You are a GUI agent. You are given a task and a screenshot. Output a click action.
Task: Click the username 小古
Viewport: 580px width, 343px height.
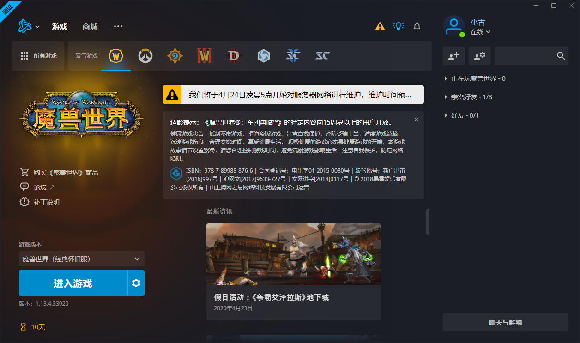point(478,22)
